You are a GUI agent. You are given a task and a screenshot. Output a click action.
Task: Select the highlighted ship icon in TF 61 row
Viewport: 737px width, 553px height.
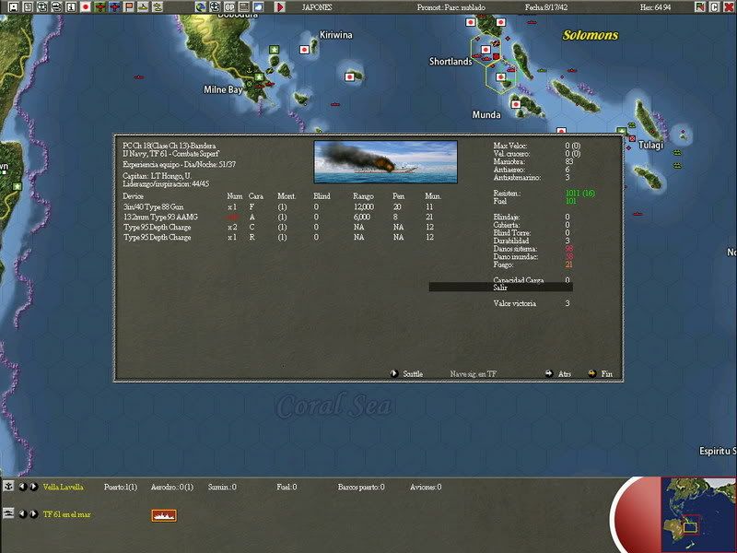(x=164, y=515)
